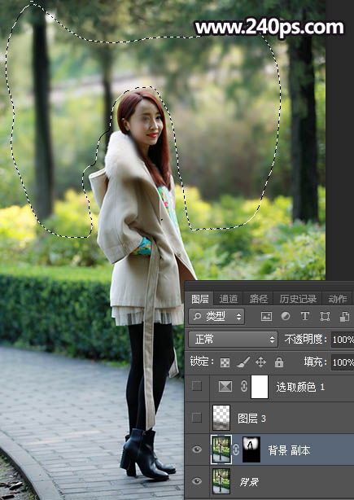The image size is (354, 500).
Task: Select the 背景 副本 layer mask thumbnail
Action: click(251, 450)
